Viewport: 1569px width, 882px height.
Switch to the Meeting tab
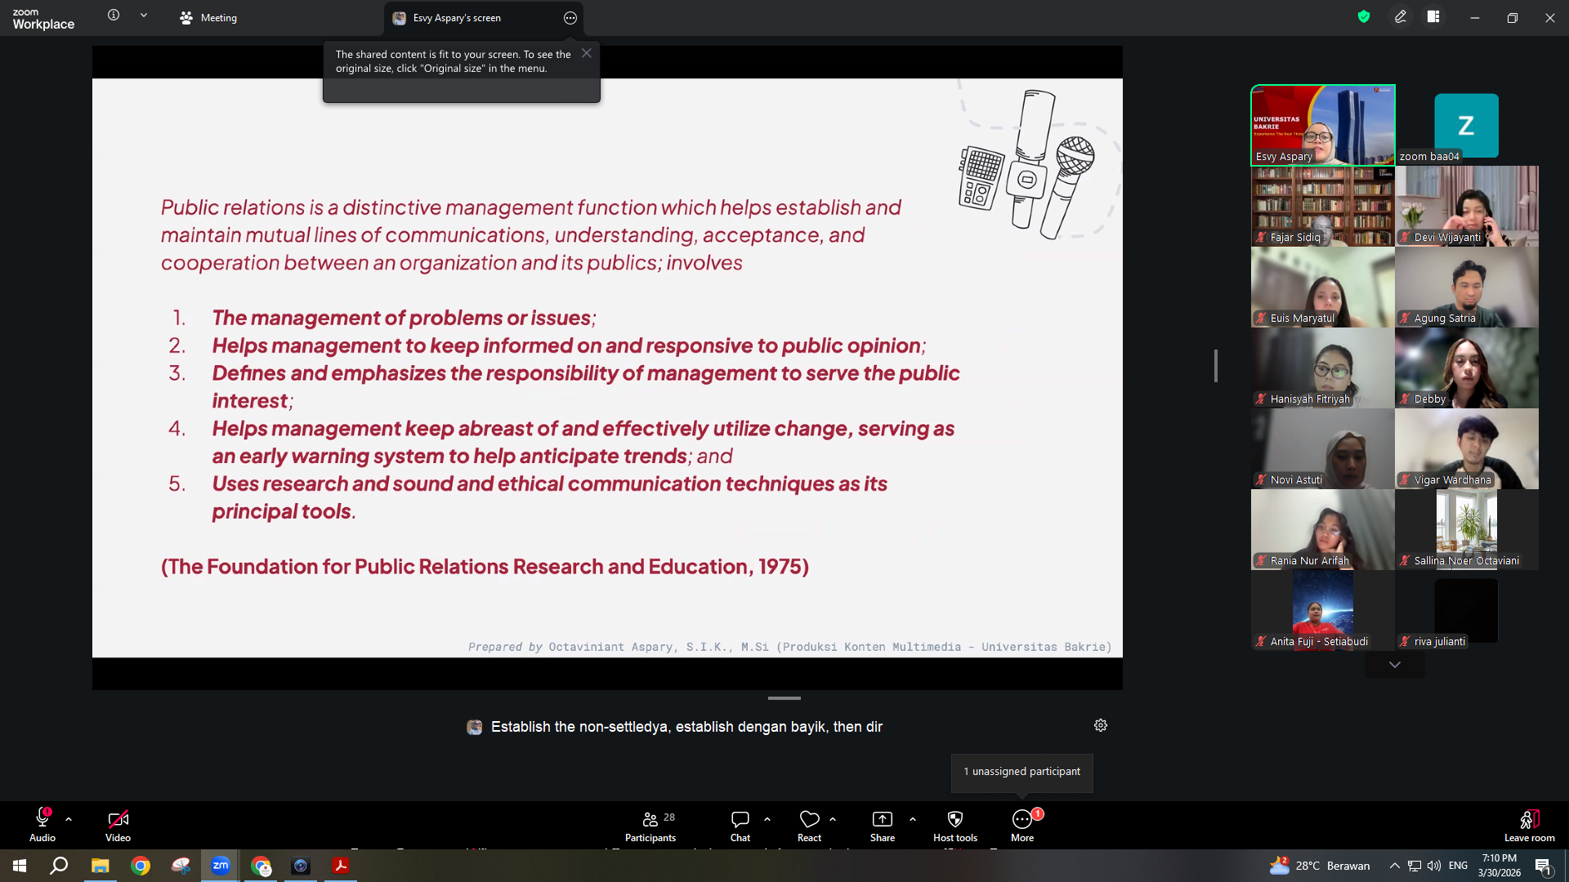[208, 18]
